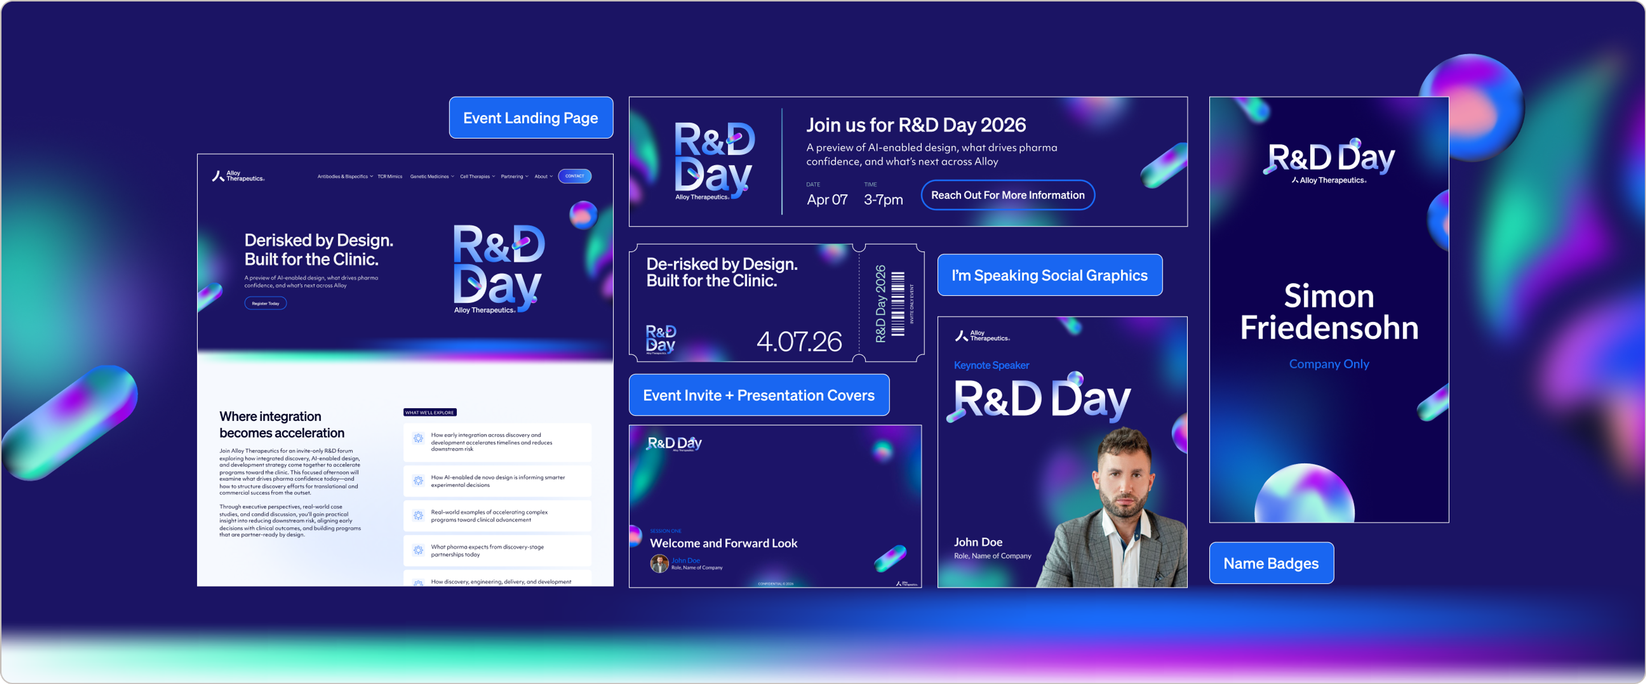
Task: Click the CONTACT button in landing page nav
Action: pyautogui.click(x=574, y=176)
